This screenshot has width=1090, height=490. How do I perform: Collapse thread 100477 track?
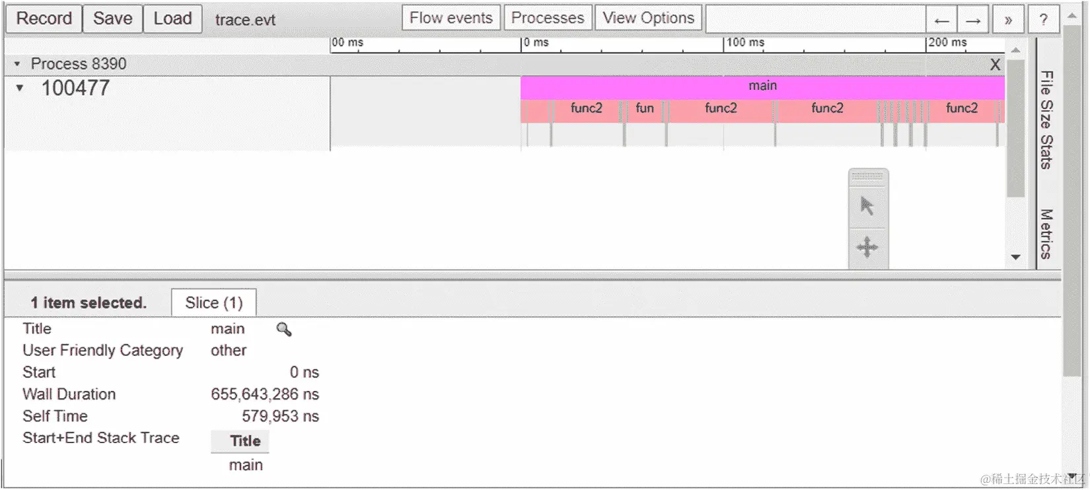(x=20, y=88)
